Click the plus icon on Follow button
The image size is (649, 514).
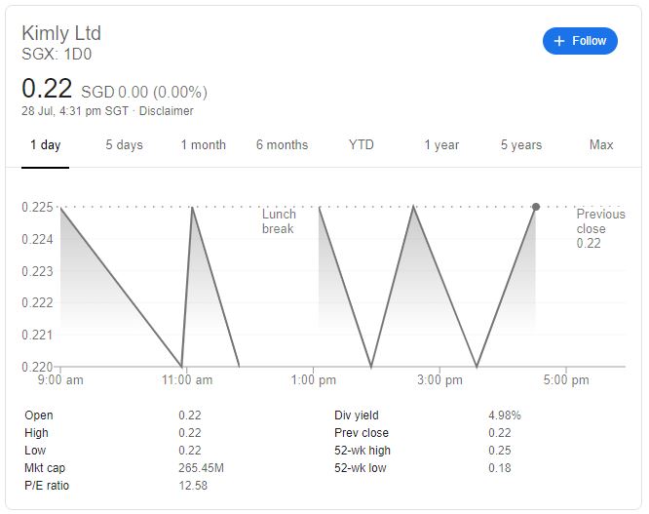click(558, 41)
